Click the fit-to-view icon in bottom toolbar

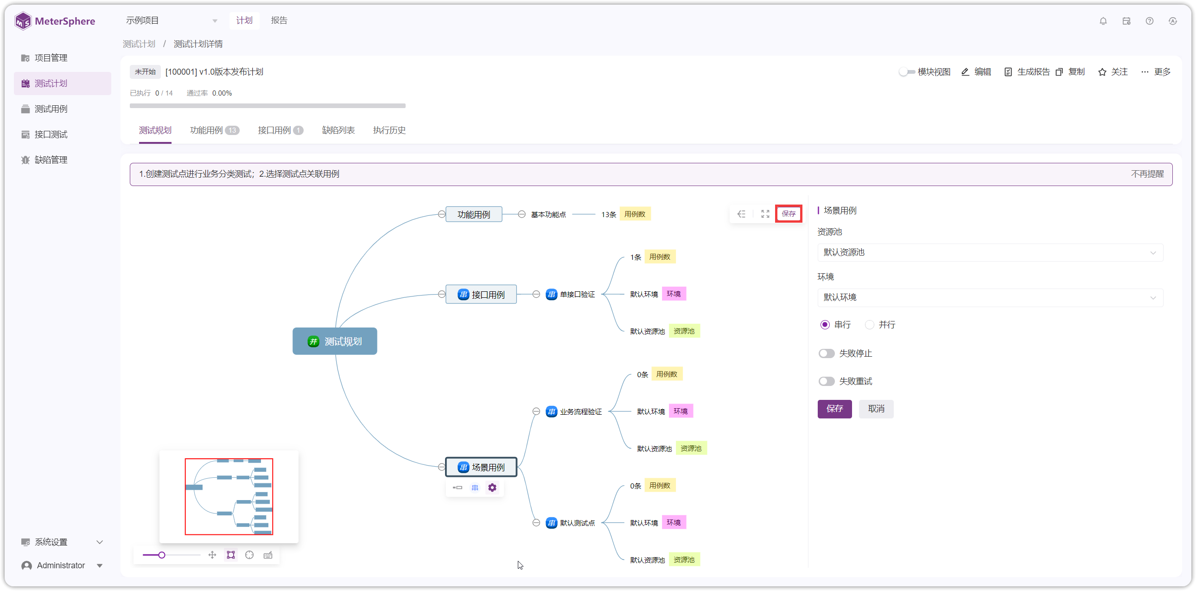coord(231,555)
